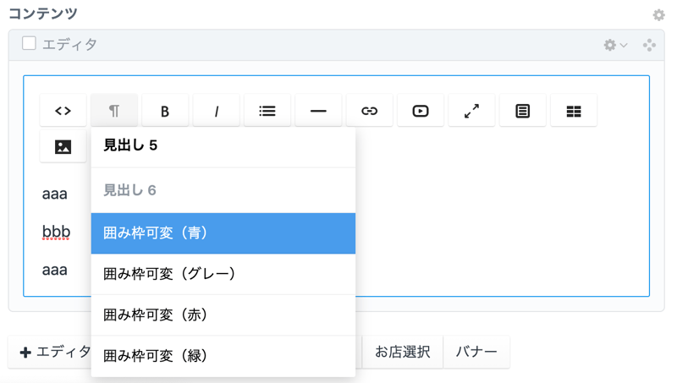Open the paragraph format dropdown
The height and width of the screenshot is (383, 677).
[x=114, y=111]
